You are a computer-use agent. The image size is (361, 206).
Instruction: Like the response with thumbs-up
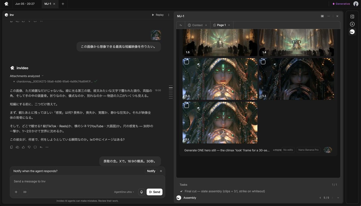(x=23, y=147)
